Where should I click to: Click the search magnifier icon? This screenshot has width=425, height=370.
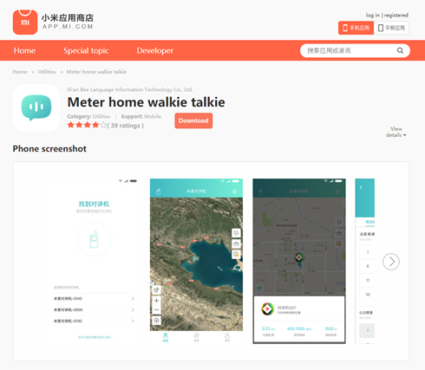click(400, 50)
